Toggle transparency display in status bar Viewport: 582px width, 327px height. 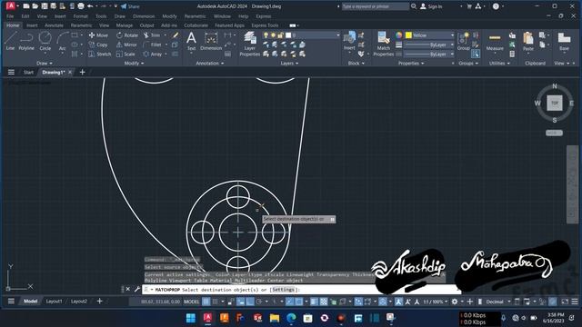pyautogui.click(x=324, y=302)
